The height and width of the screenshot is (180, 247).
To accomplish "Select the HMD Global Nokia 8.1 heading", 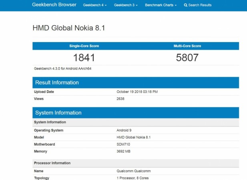I will click(69, 28).
